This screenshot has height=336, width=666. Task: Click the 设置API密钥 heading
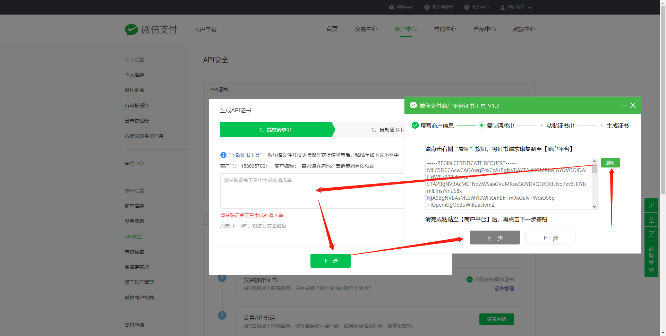pos(259,318)
